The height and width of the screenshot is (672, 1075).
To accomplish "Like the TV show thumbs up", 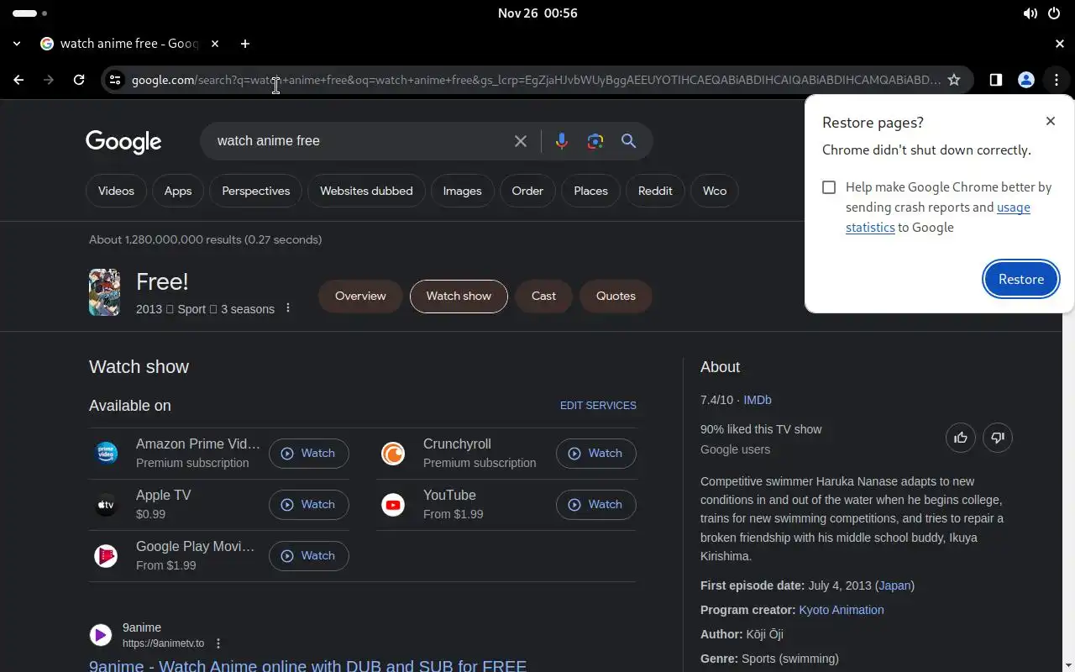I will point(961,438).
